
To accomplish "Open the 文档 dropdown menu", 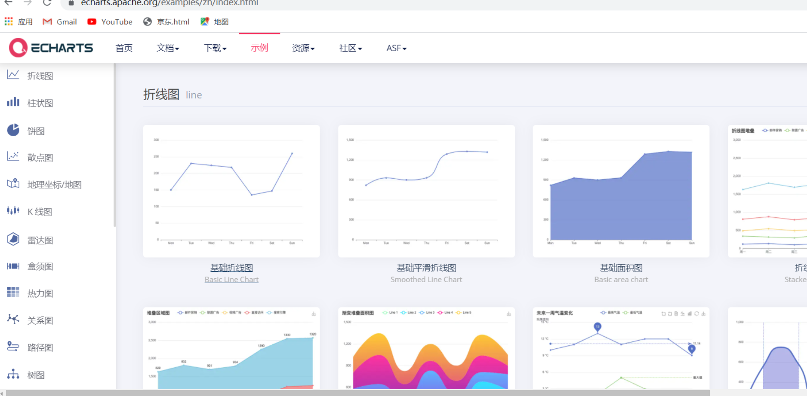I will pyautogui.click(x=167, y=48).
